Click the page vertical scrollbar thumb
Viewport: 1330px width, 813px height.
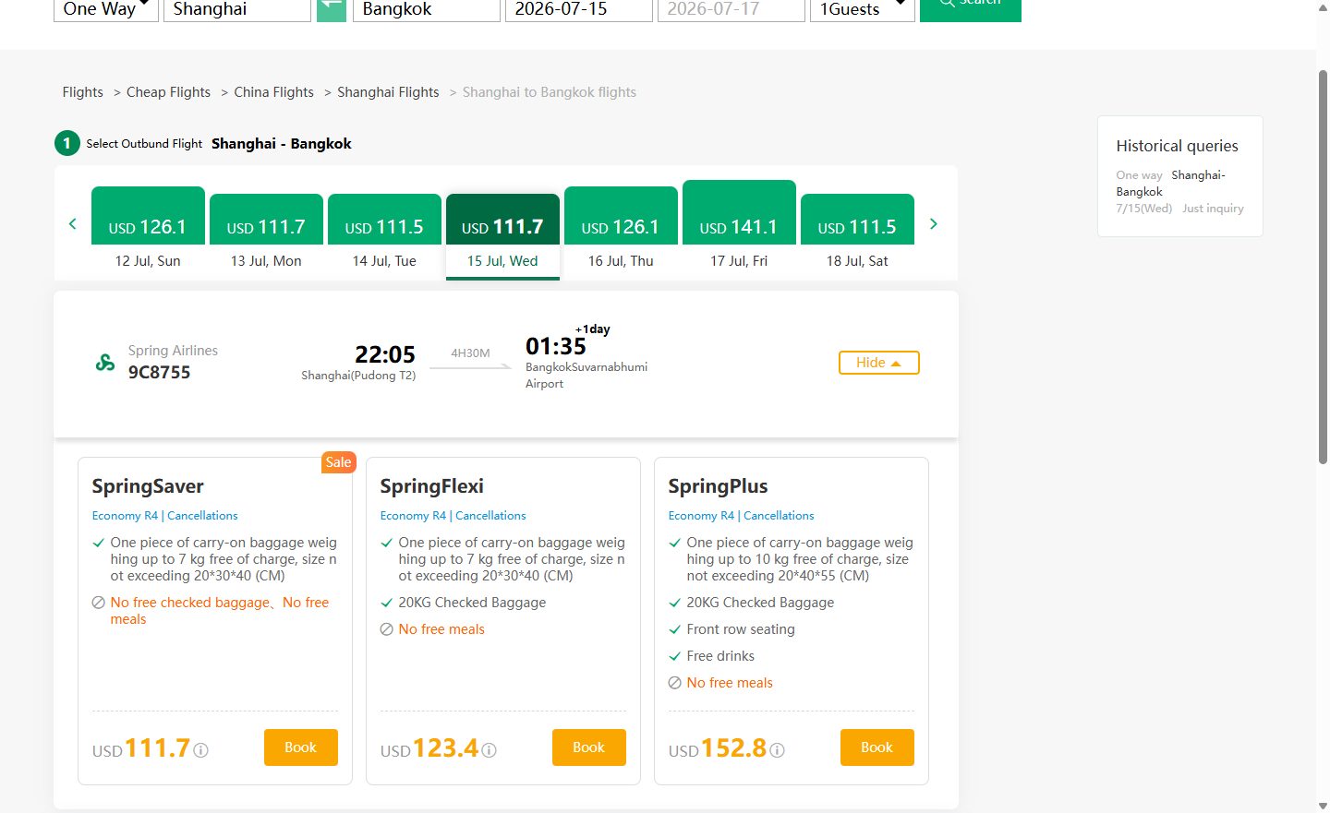tap(1323, 266)
